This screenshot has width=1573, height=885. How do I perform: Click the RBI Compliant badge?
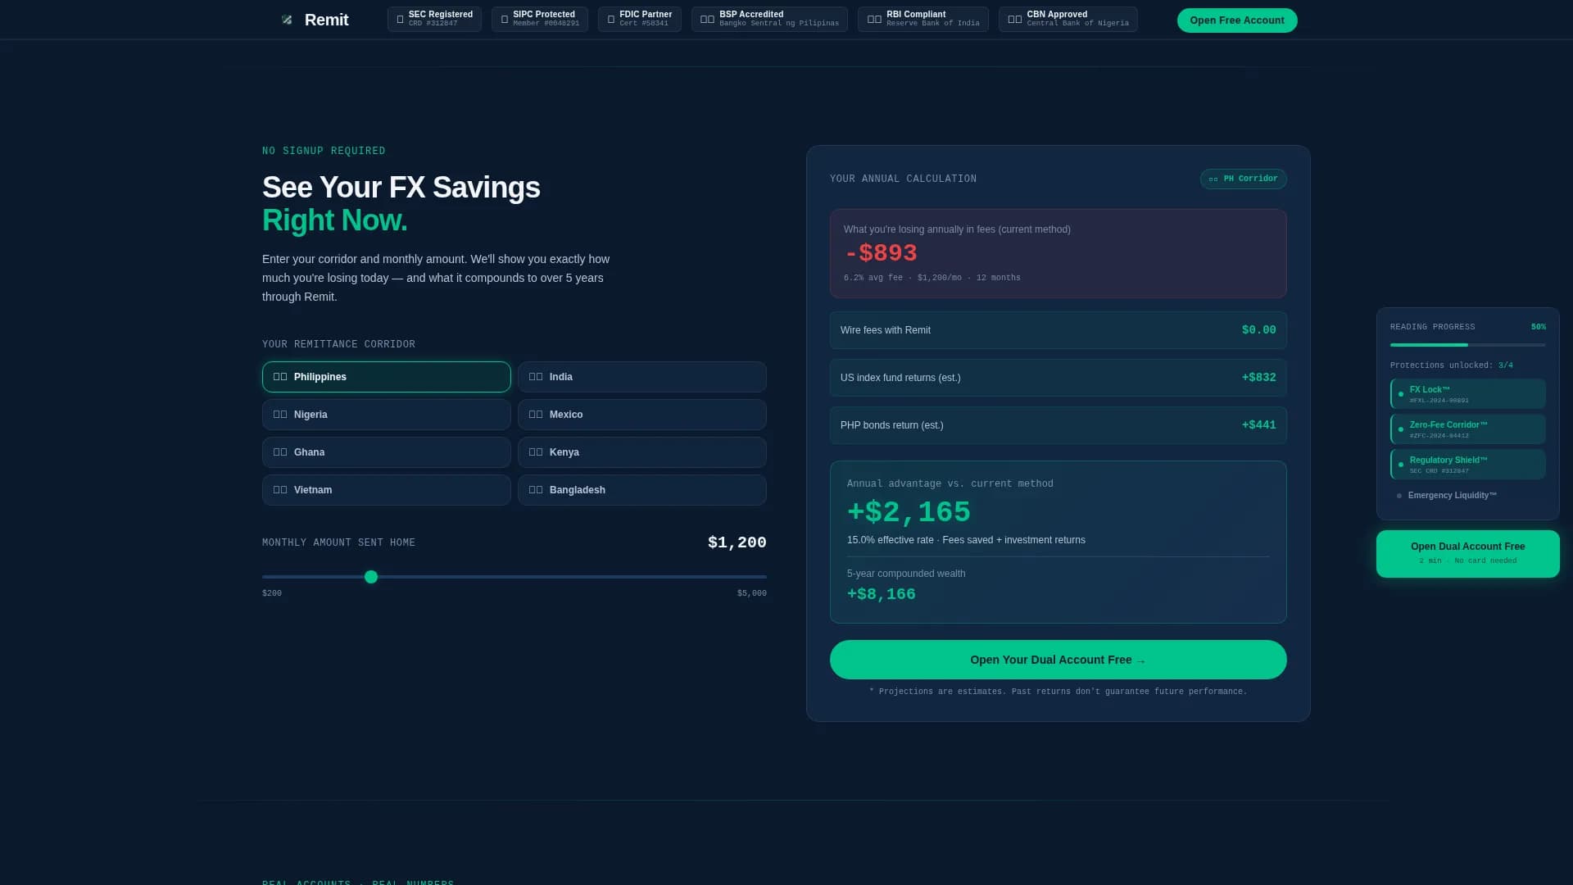point(922,19)
